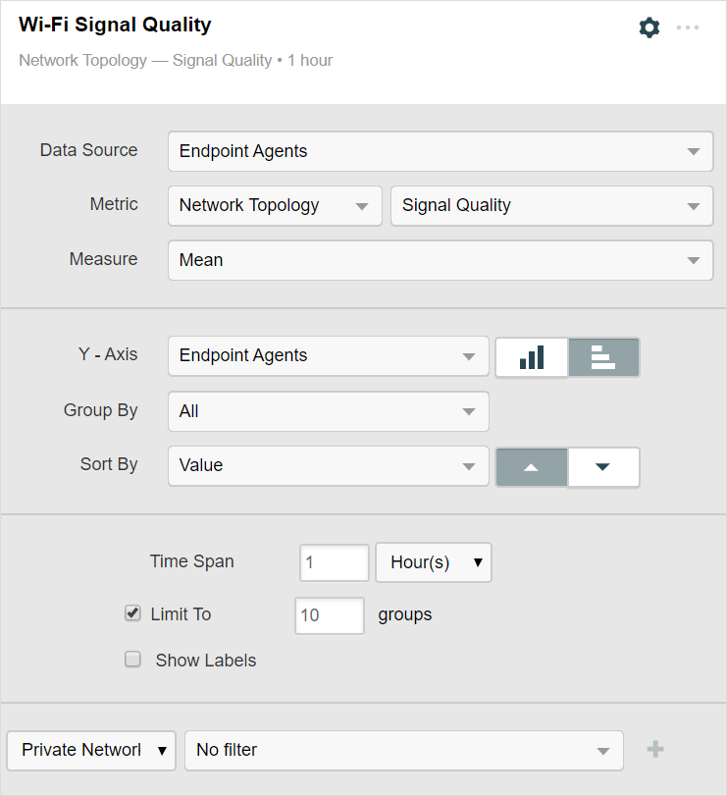The image size is (727, 796).
Task: Expand the Group By dropdown
Action: 328,411
